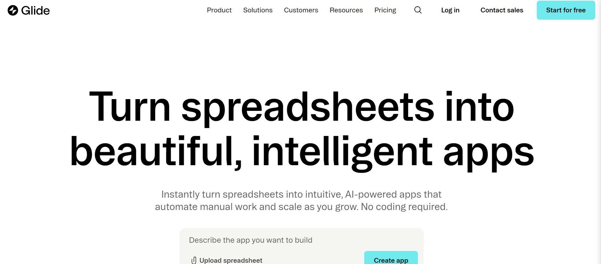Click the Log in link
The height and width of the screenshot is (264, 601).
click(450, 10)
